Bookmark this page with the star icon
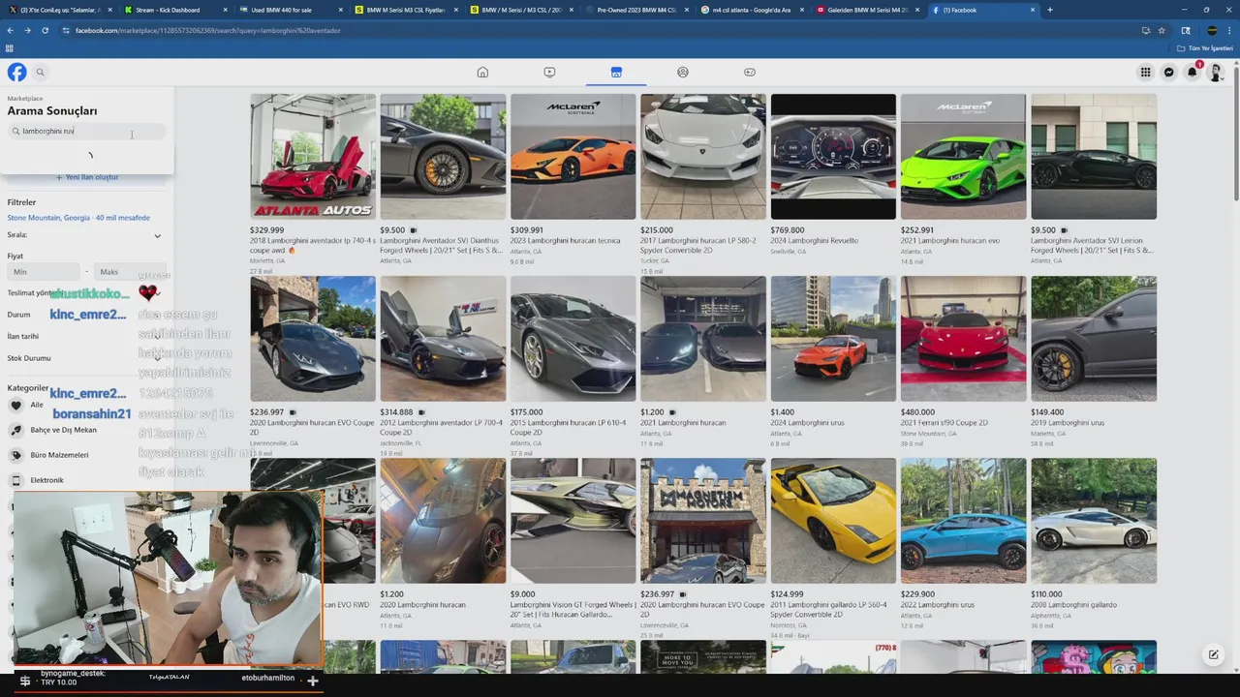Screen dimensions: 1240x697 coord(1162,30)
